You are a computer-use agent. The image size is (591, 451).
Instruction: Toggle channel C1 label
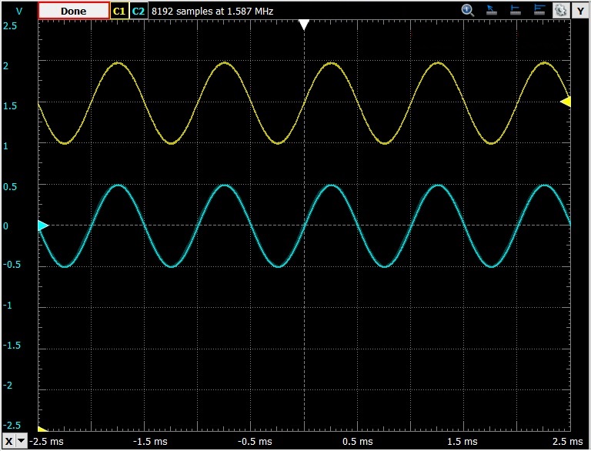tap(119, 11)
